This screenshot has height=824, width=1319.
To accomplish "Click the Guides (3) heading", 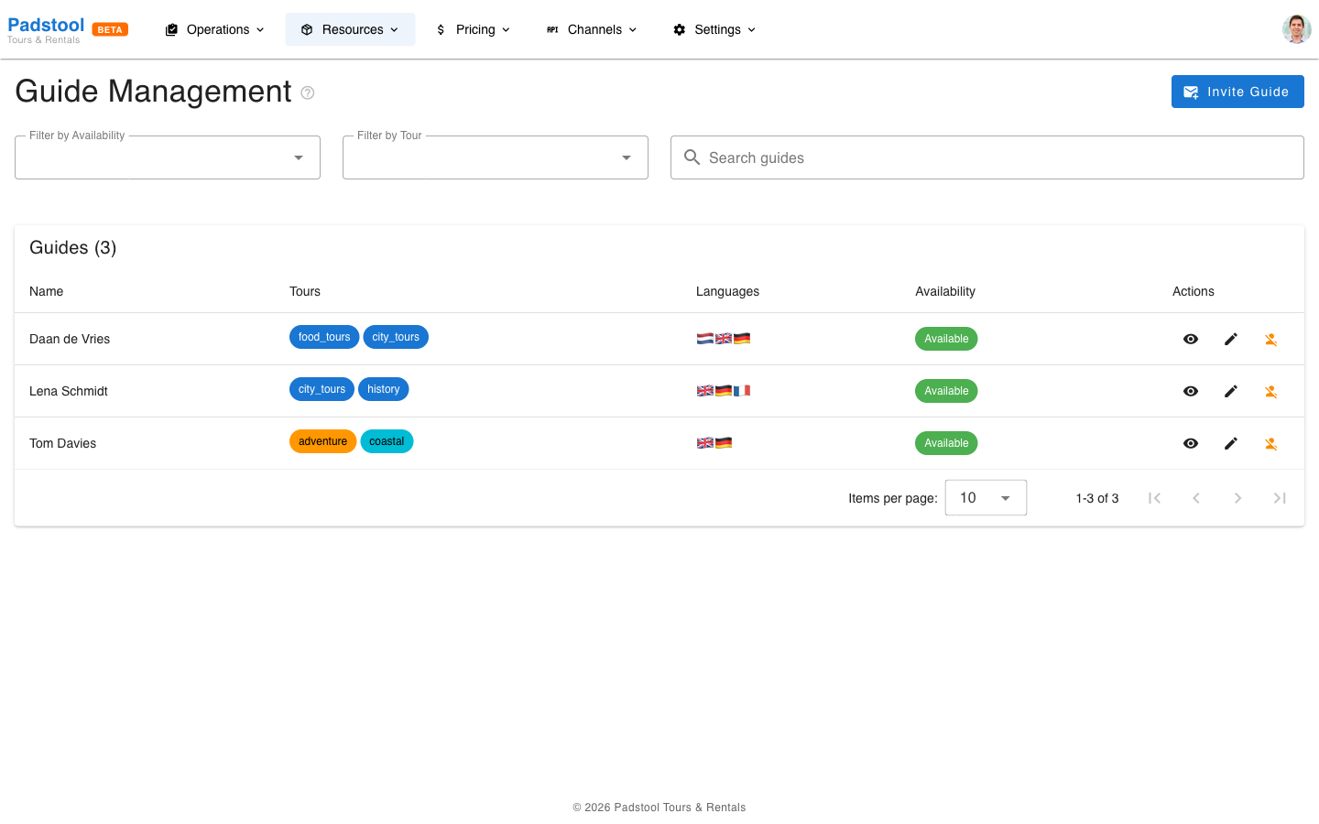I will [73, 247].
